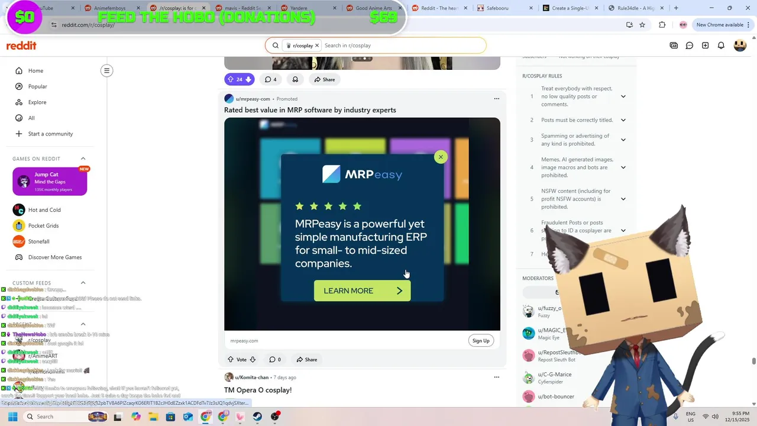
Task: Open u/bot-bouncer moderator profile
Action: pyautogui.click(x=556, y=396)
